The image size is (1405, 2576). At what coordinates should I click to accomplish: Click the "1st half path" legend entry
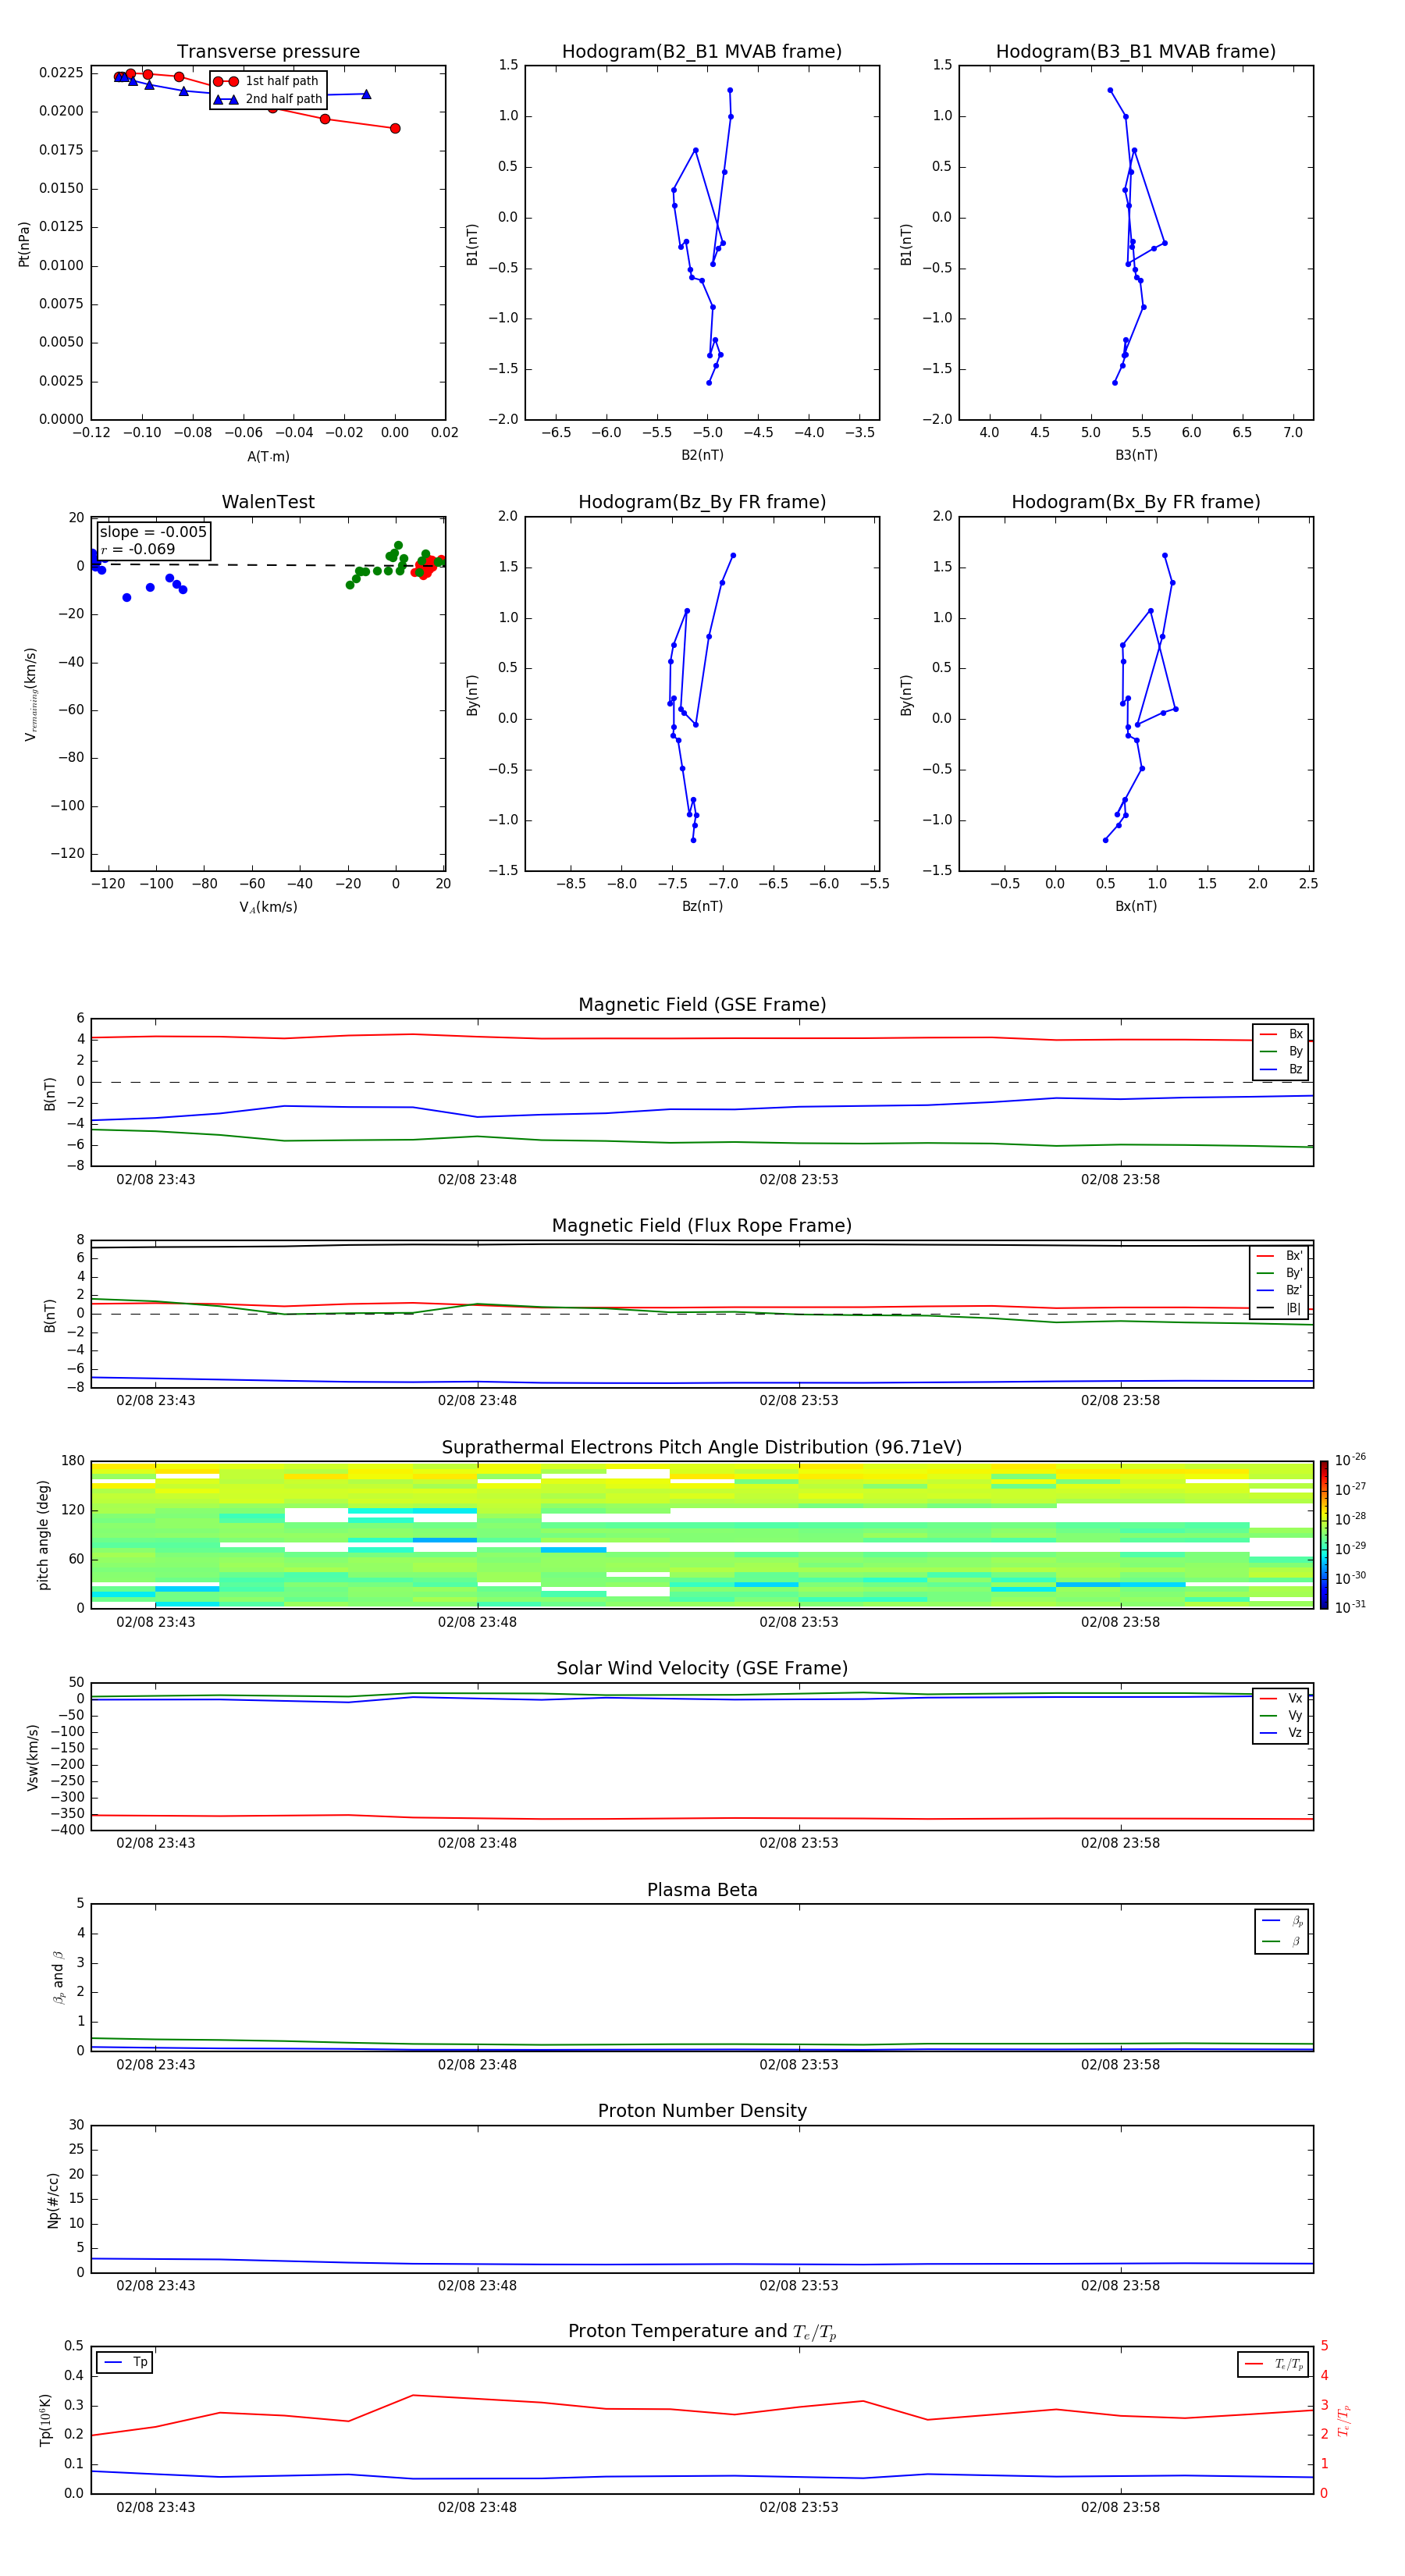(x=268, y=81)
